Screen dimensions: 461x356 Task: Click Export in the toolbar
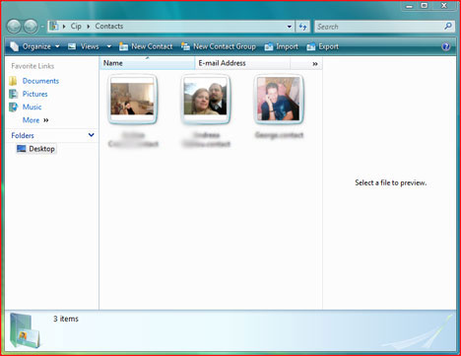point(322,46)
